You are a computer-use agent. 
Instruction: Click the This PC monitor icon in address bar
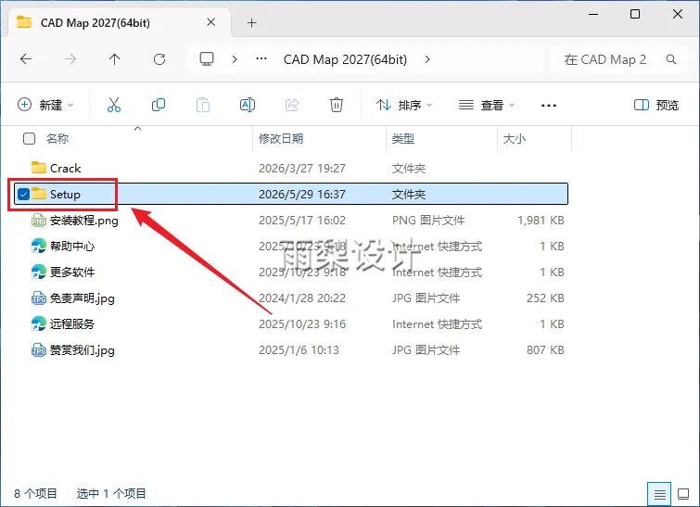(x=207, y=59)
